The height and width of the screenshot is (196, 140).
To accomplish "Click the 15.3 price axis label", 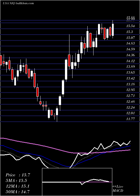I will click(130, 32).
